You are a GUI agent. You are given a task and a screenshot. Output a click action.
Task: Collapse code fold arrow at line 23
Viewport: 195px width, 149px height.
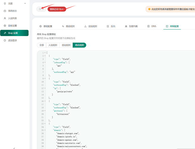point(45,124)
